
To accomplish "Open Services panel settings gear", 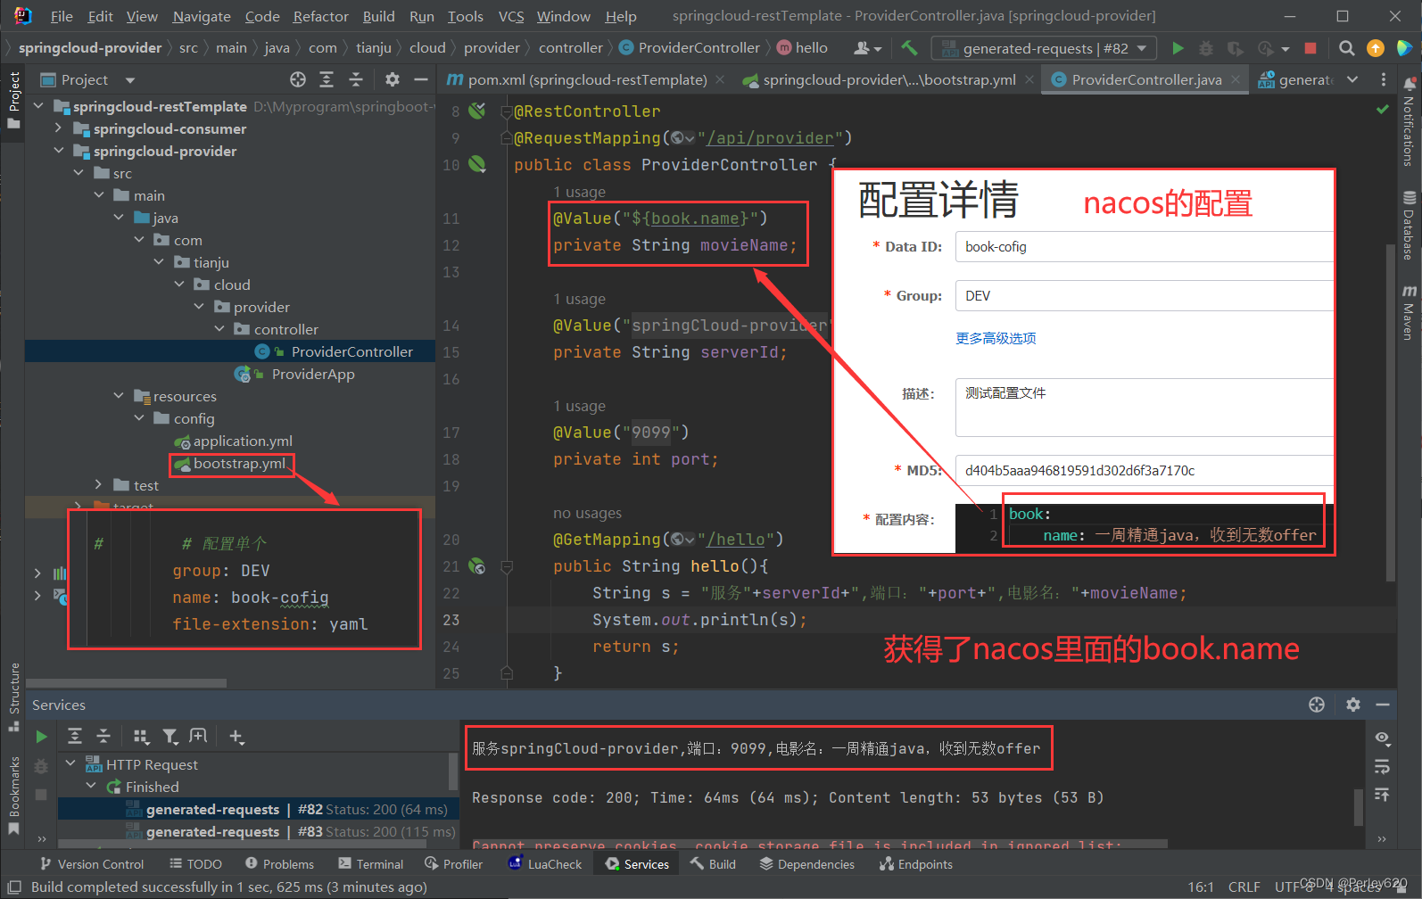I will (1353, 705).
